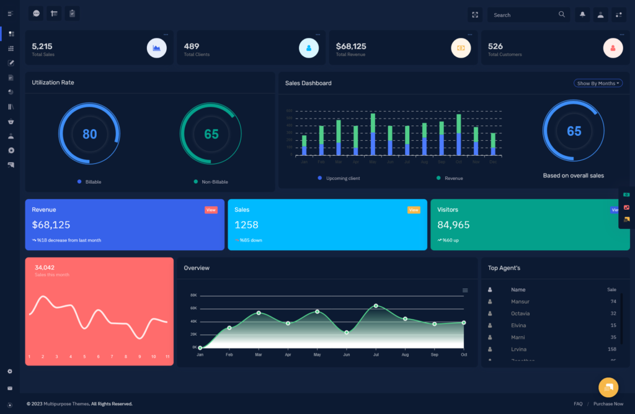Viewport: 635px width, 414px height.
Task: Open the settings sliders icon in header
Action: point(619,15)
